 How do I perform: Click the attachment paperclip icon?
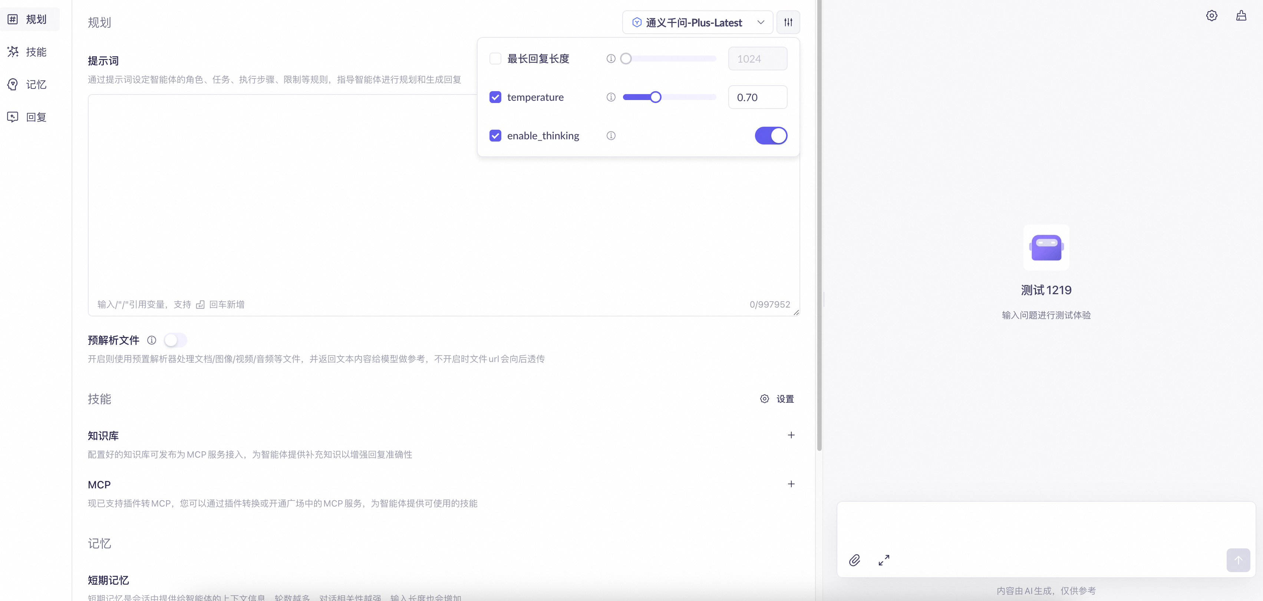(855, 560)
